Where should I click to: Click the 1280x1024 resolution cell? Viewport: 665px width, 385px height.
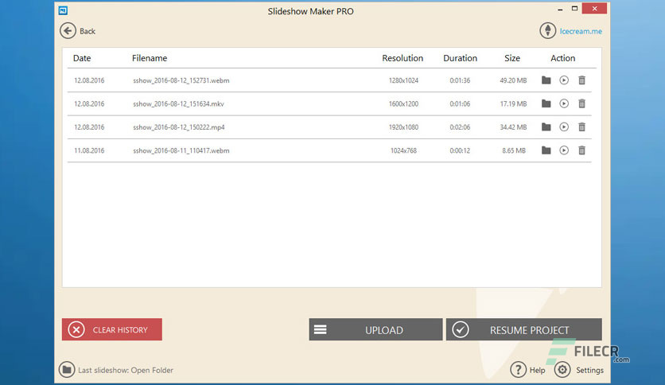[403, 80]
